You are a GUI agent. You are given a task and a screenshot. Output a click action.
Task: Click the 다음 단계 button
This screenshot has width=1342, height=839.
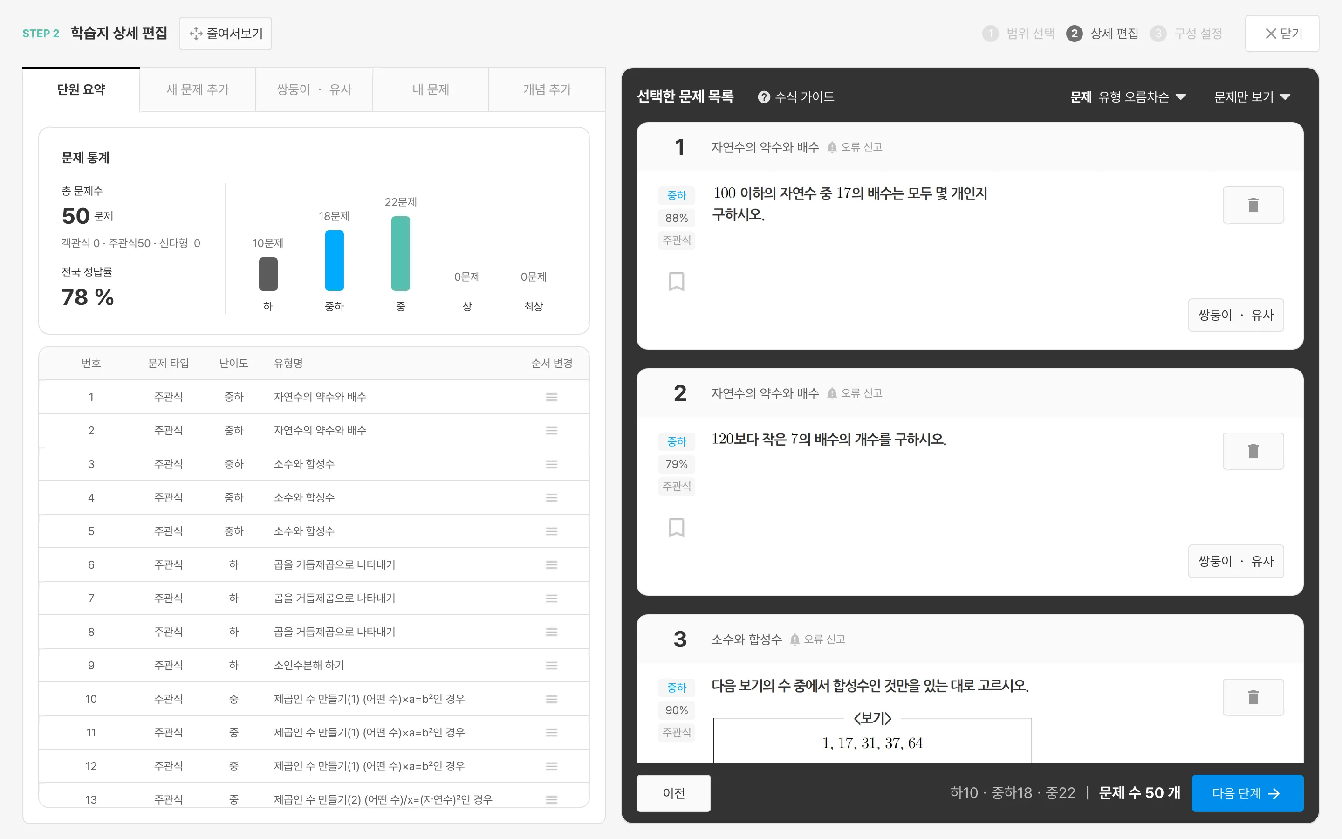coord(1247,793)
